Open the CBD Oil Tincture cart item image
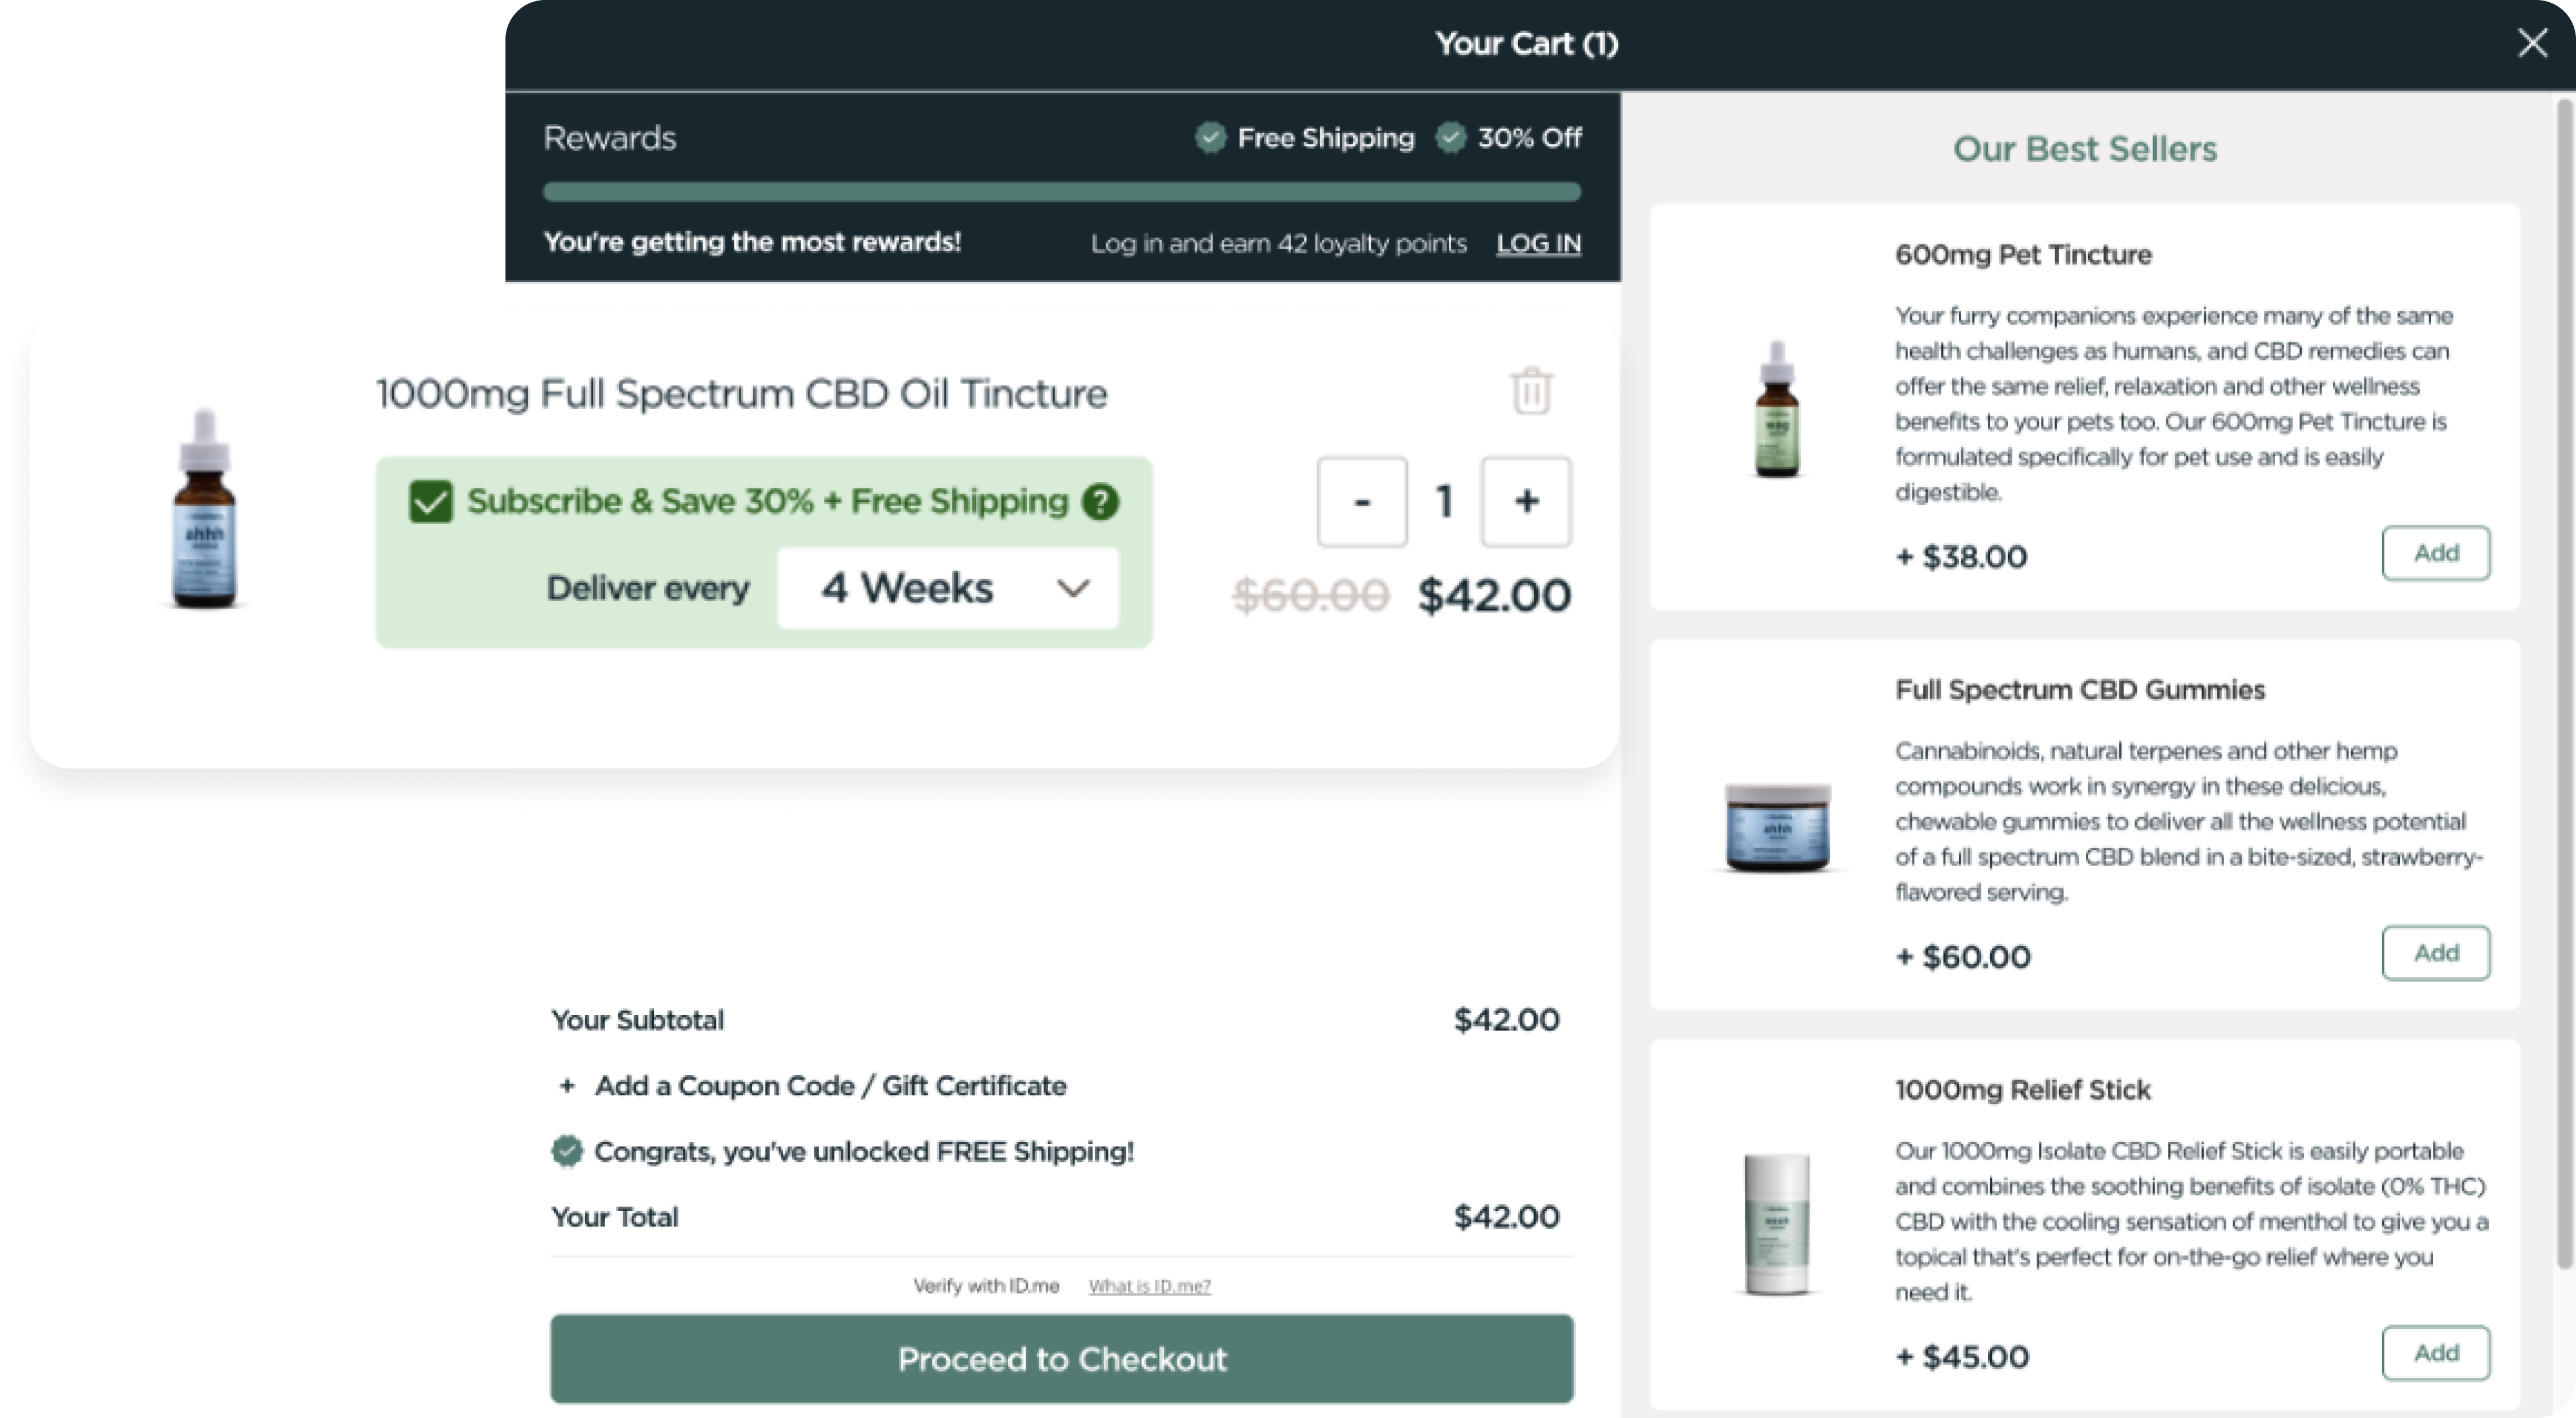 coord(205,508)
